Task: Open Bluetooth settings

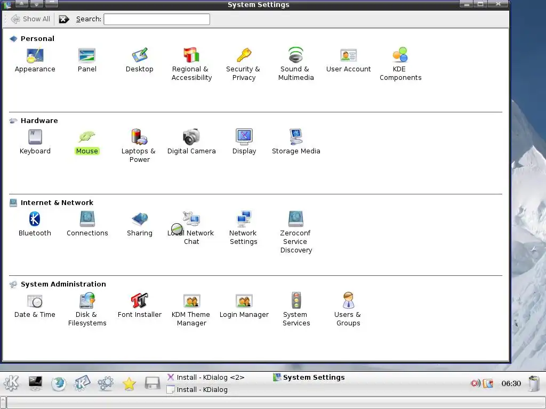Action: (35, 224)
